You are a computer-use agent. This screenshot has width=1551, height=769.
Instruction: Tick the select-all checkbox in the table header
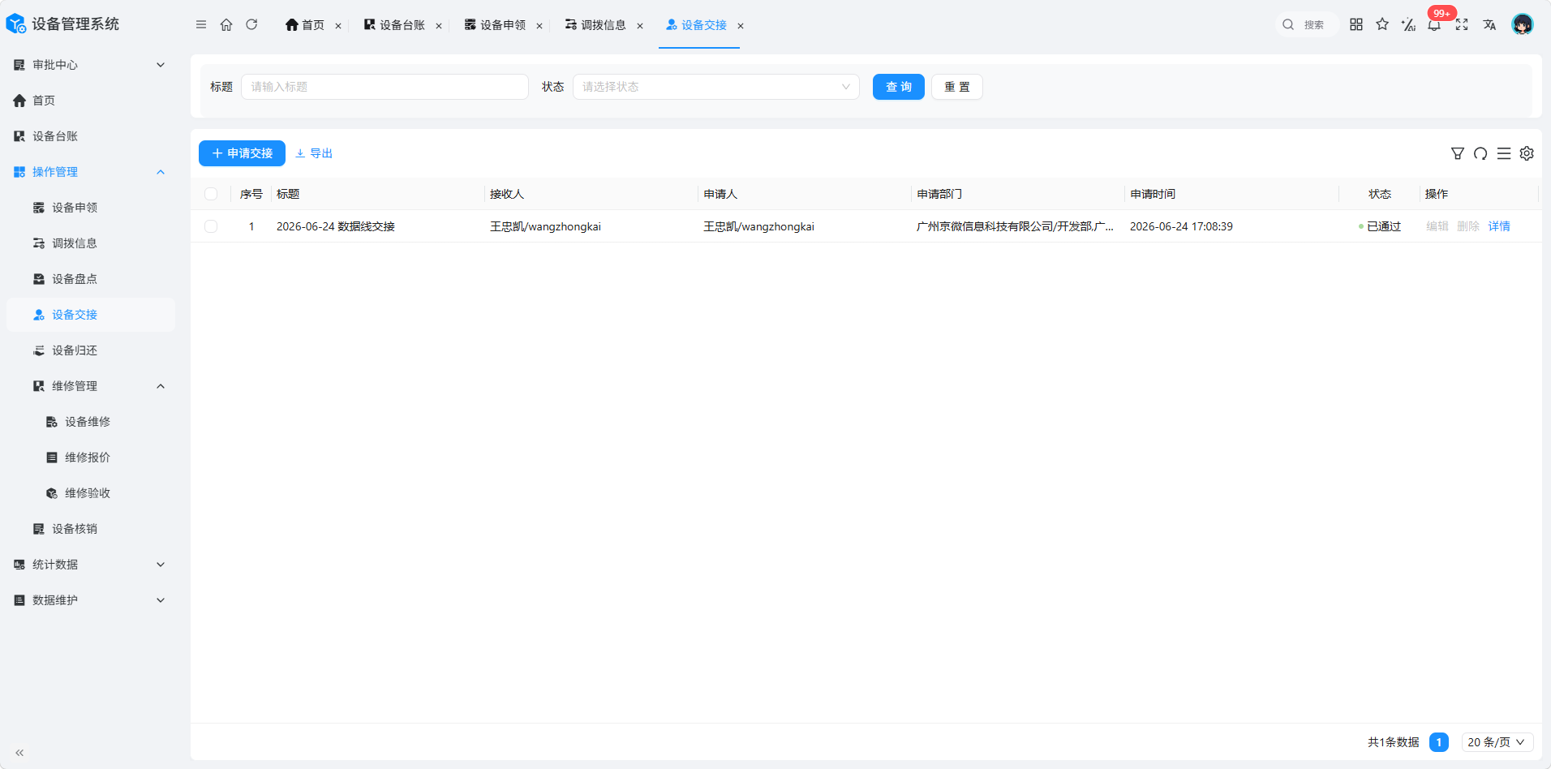coord(211,194)
